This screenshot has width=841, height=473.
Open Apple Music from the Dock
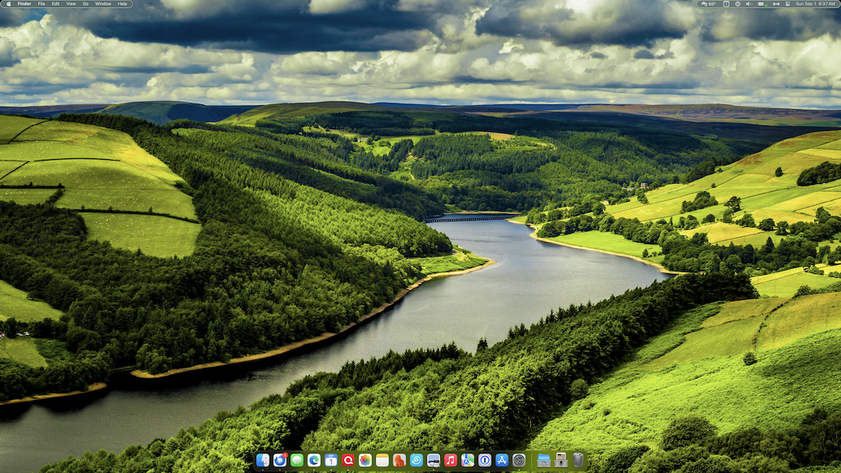451,461
